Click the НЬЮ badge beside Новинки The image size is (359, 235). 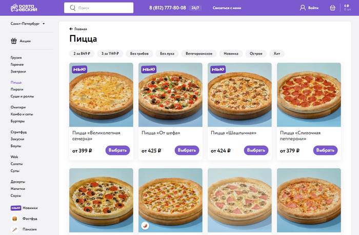coord(15,208)
